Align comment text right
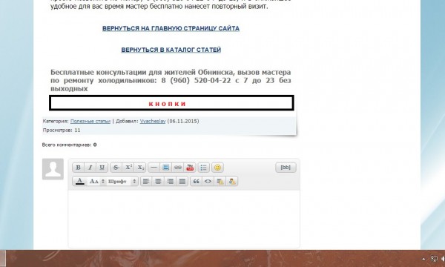Viewport: 445px width, 267px height. 170,181
